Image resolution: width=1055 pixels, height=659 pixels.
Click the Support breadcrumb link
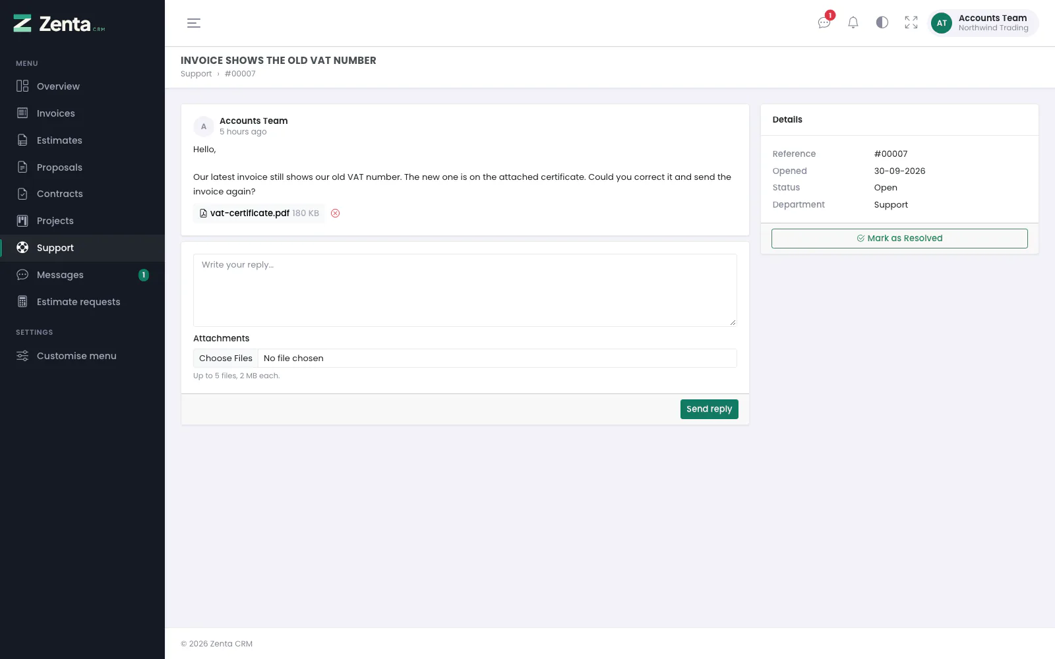pos(196,74)
